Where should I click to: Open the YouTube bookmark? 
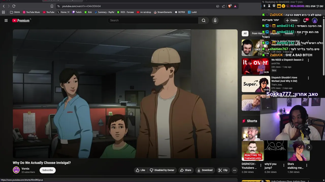[x=48, y=12]
